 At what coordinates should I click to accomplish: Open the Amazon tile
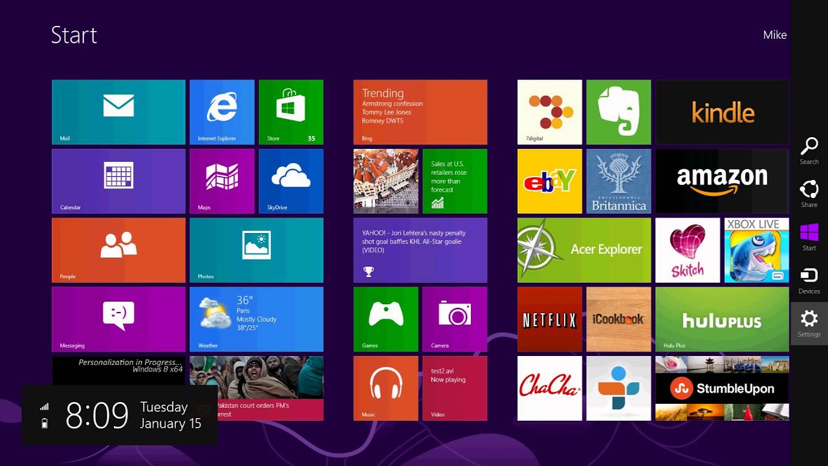(722, 181)
